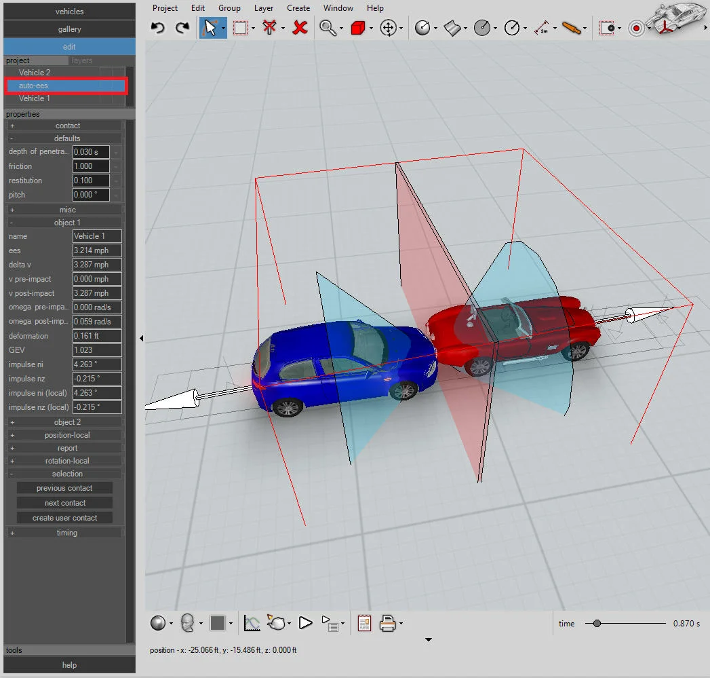Open the Group menu
Viewport: 710px width, 678px height.
[x=229, y=7]
